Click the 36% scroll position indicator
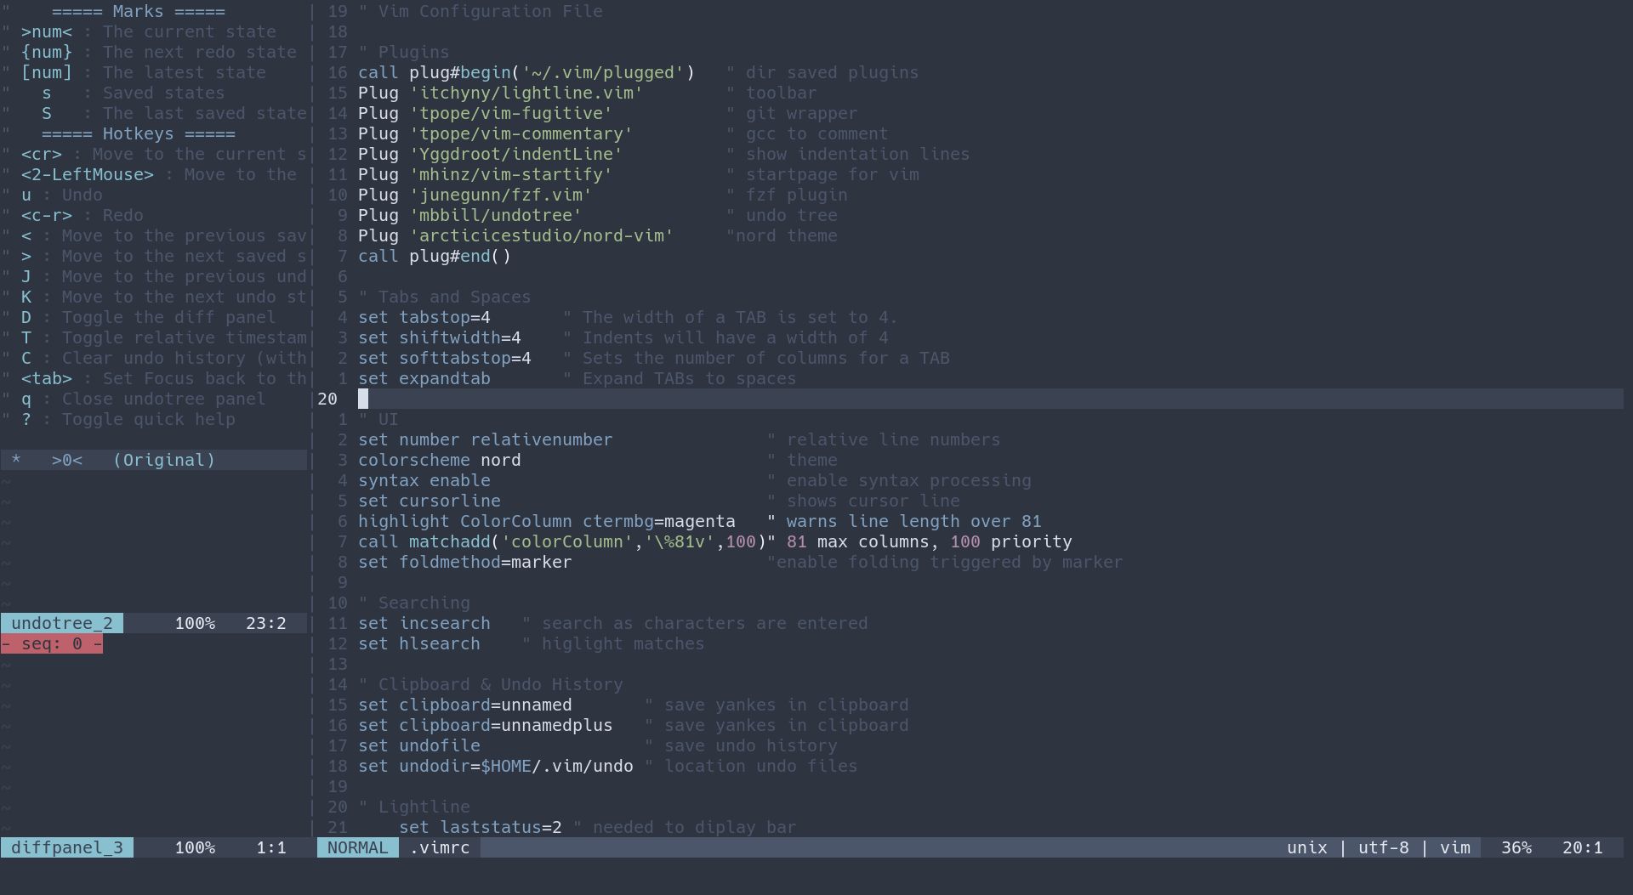The image size is (1633, 895). click(1515, 847)
